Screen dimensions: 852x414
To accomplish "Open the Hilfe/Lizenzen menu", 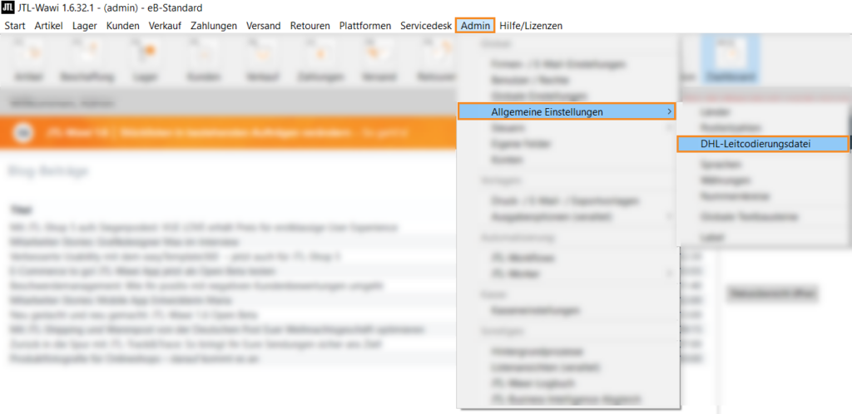I will [x=532, y=26].
